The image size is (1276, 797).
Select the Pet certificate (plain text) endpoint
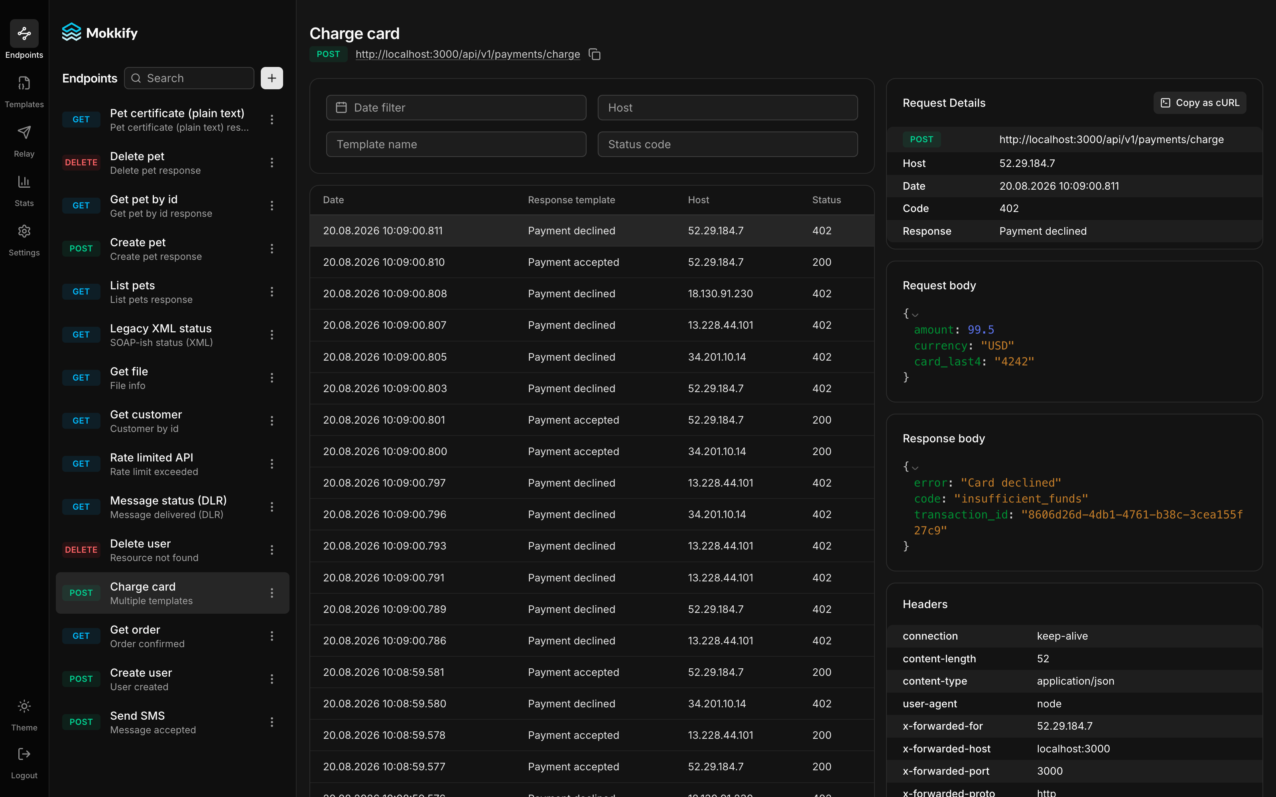[x=172, y=120]
